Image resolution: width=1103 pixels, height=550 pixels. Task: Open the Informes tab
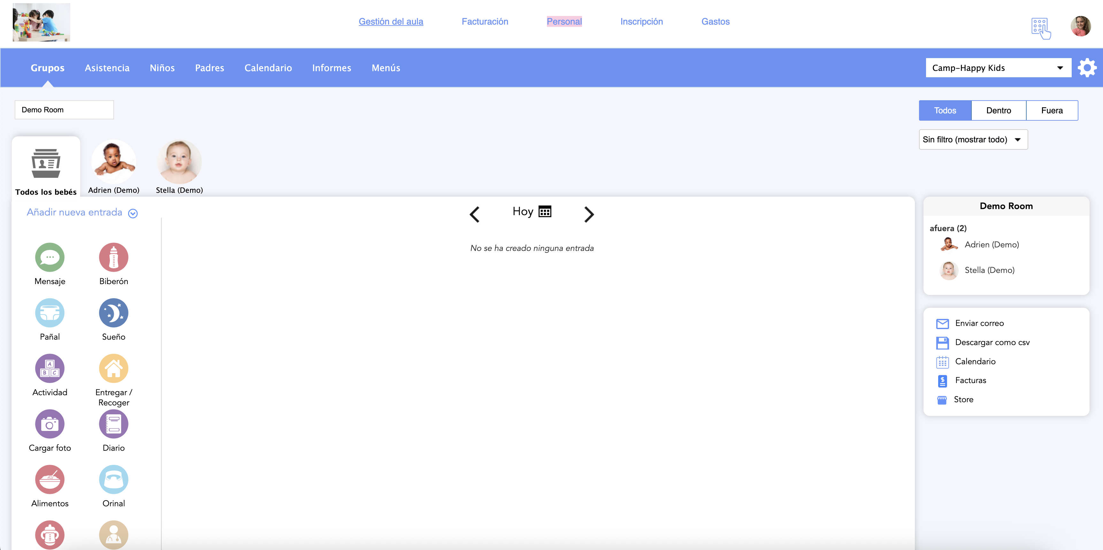pos(332,68)
